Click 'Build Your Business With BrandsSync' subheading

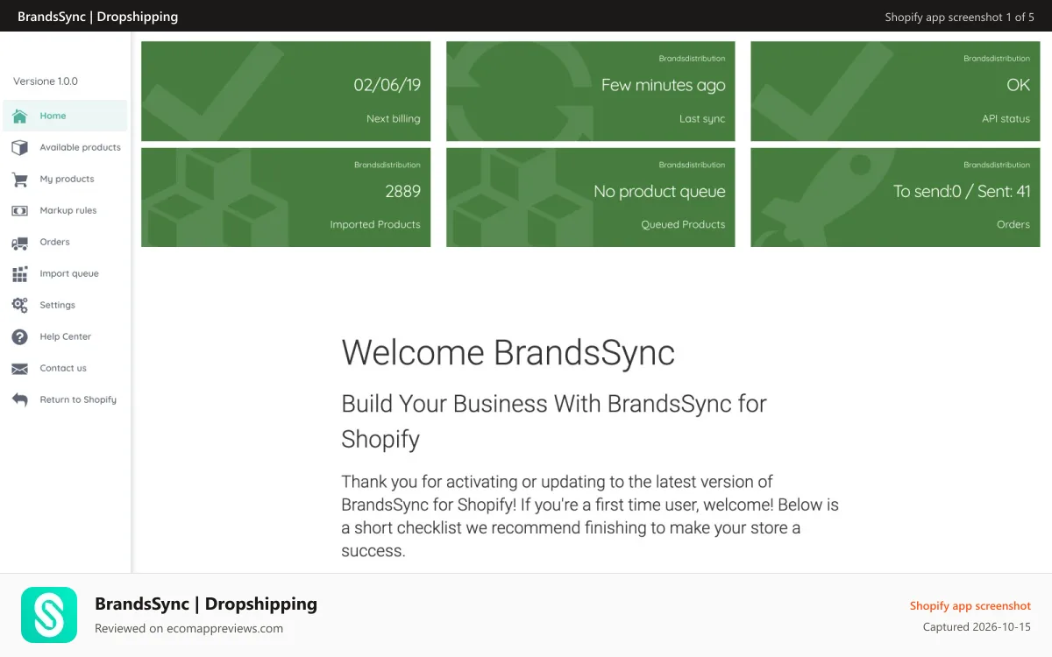554,420
